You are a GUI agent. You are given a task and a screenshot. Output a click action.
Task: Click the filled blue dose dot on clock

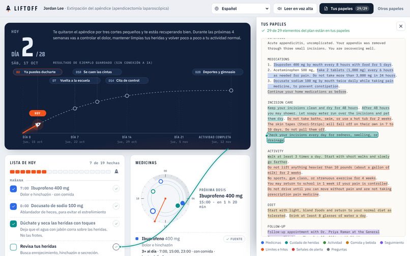(183, 203)
